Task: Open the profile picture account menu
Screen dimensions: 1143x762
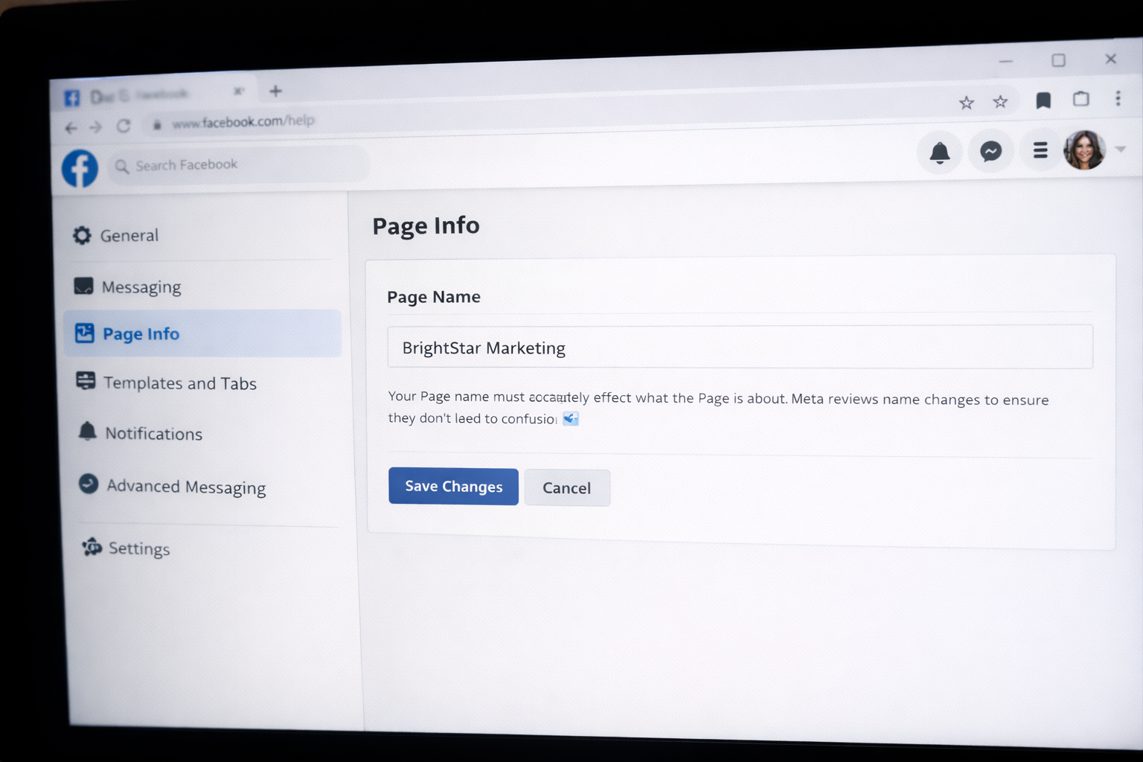Action: point(1085,150)
